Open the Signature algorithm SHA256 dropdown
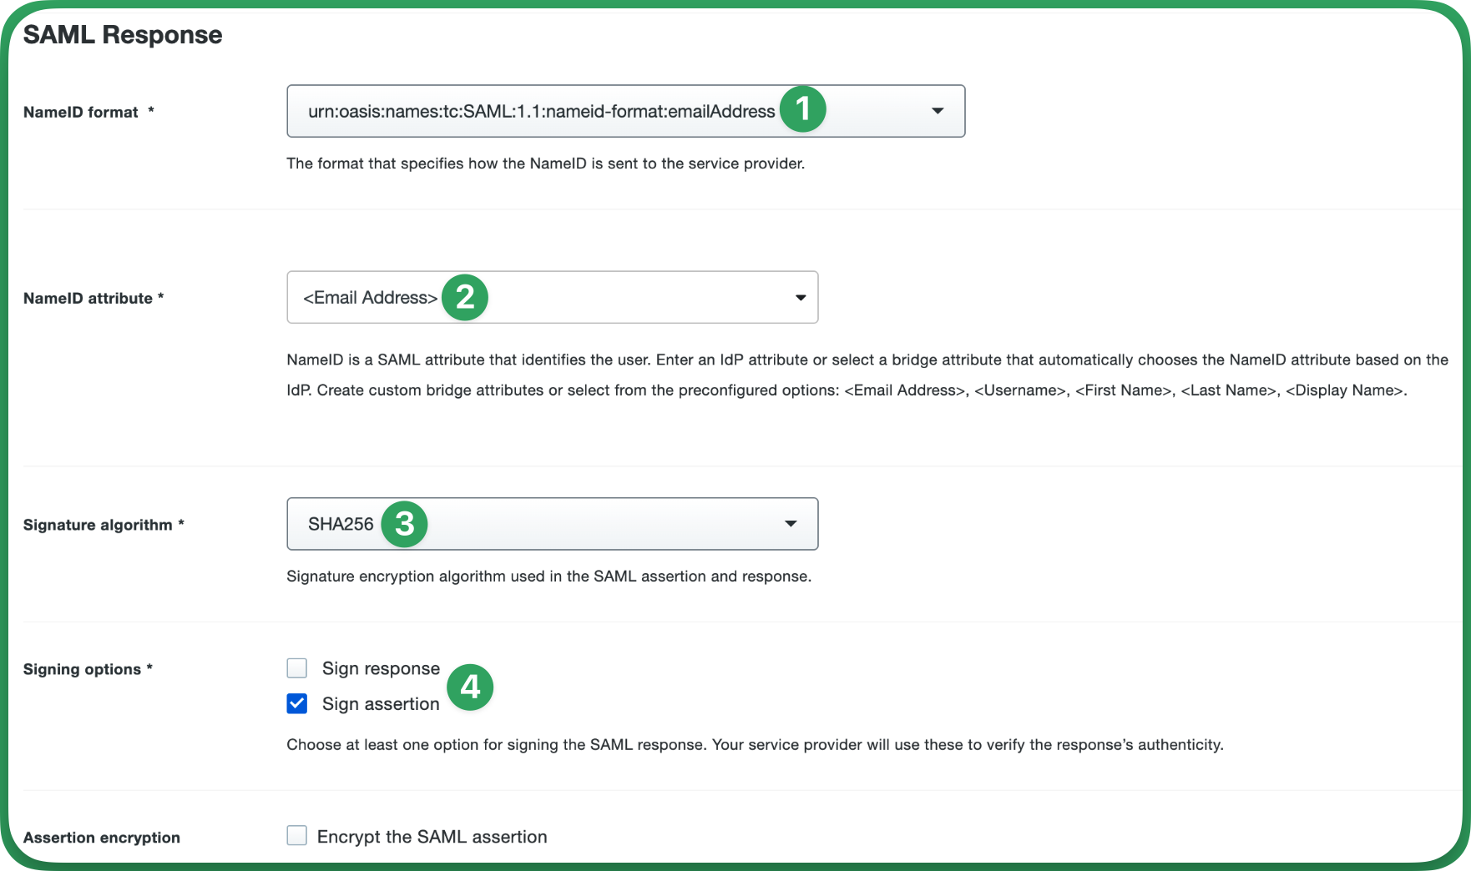 click(x=552, y=524)
